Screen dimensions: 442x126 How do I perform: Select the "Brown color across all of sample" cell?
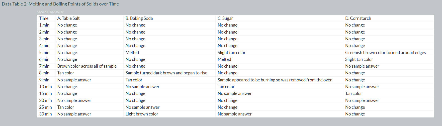tap(87, 66)
